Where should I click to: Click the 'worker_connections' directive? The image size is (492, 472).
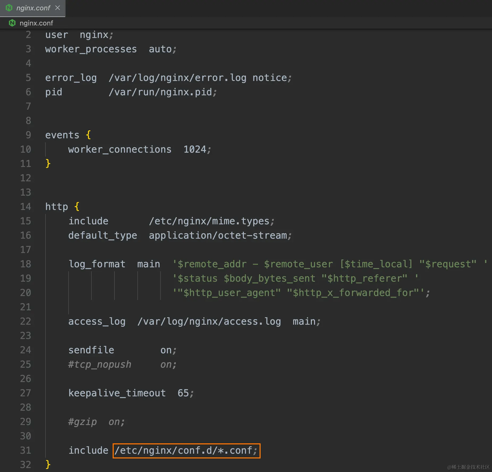[x=120, y=149]
